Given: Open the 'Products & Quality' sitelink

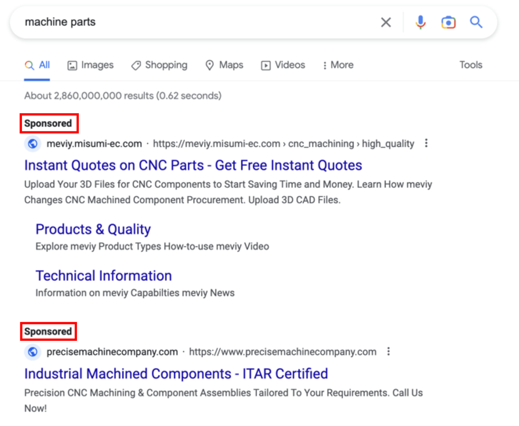Looking at the screenshot, I should pyautogui.click(x=93, y=229).
